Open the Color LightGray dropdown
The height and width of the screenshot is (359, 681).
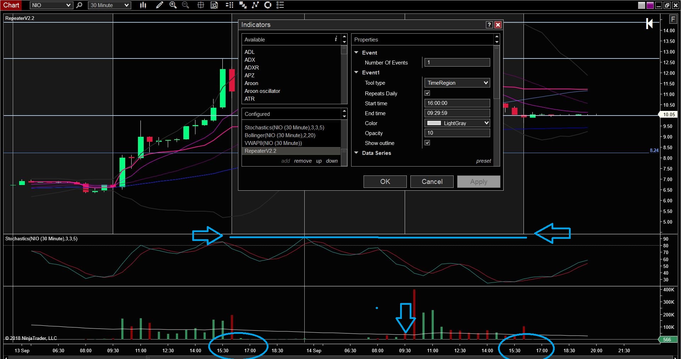[x=457, y=123]
